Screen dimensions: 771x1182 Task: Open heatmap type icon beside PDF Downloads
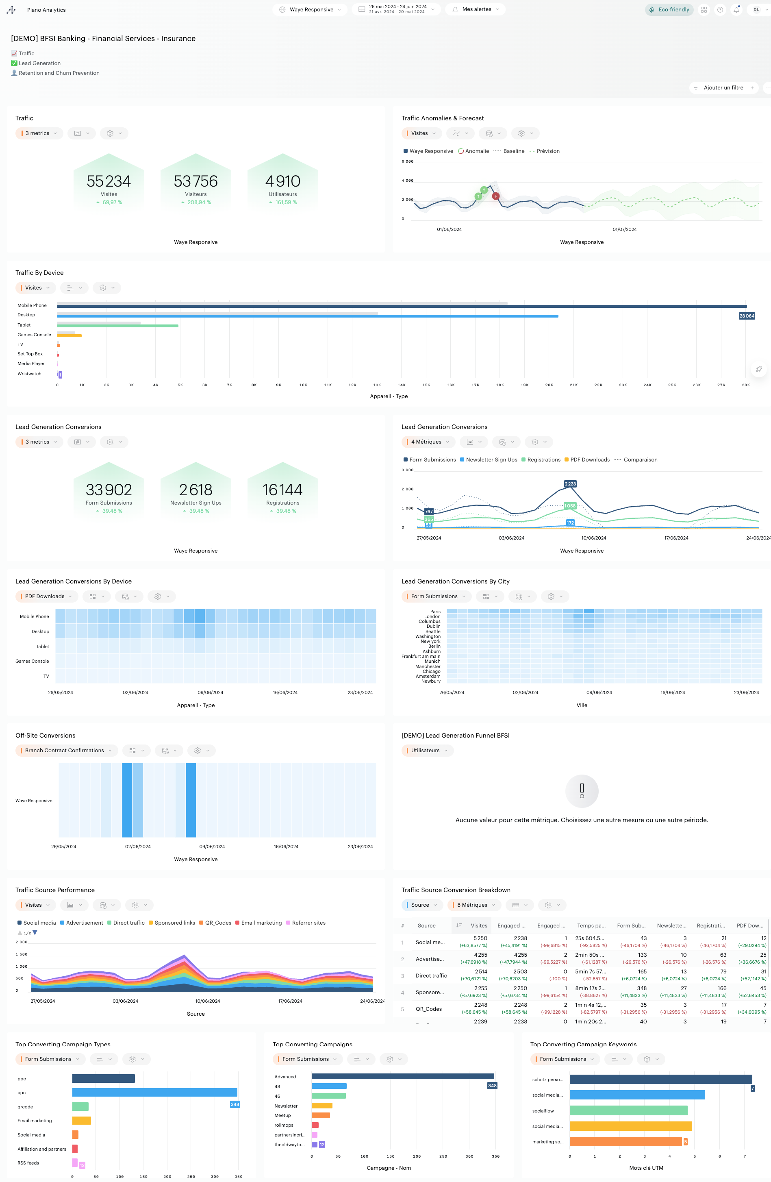point(97,596)
